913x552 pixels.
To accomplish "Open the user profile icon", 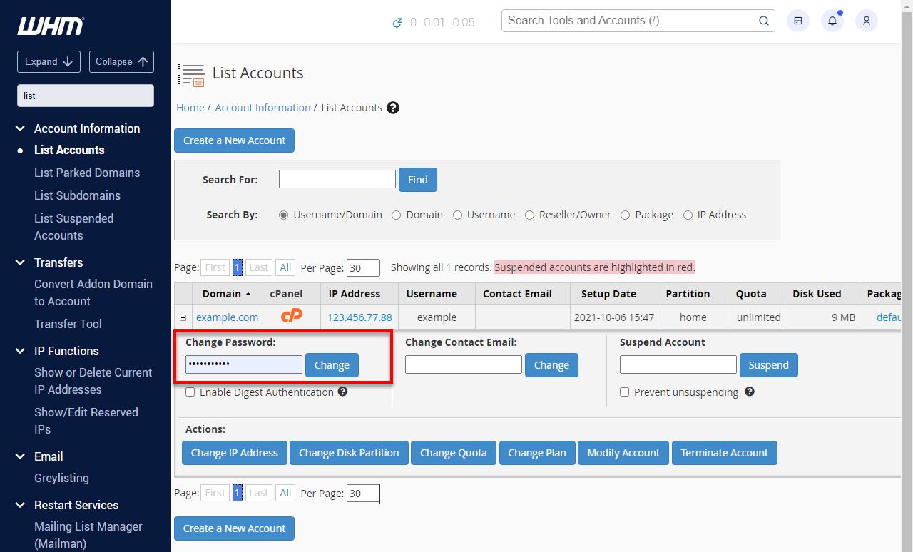I will [866, 21].
